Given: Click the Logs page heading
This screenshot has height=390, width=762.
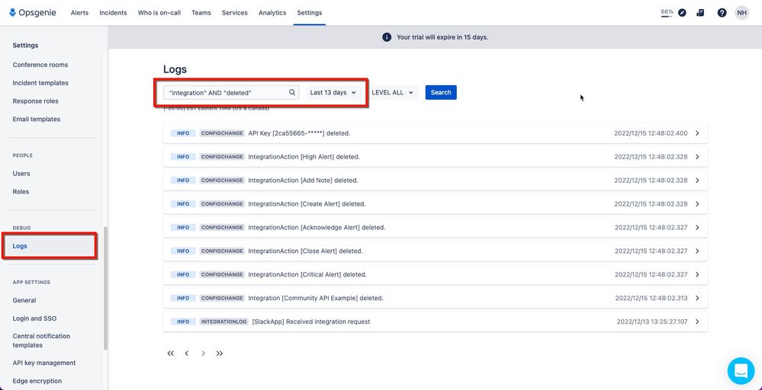Looking at the screenshot, I should [x=175, y=69].
